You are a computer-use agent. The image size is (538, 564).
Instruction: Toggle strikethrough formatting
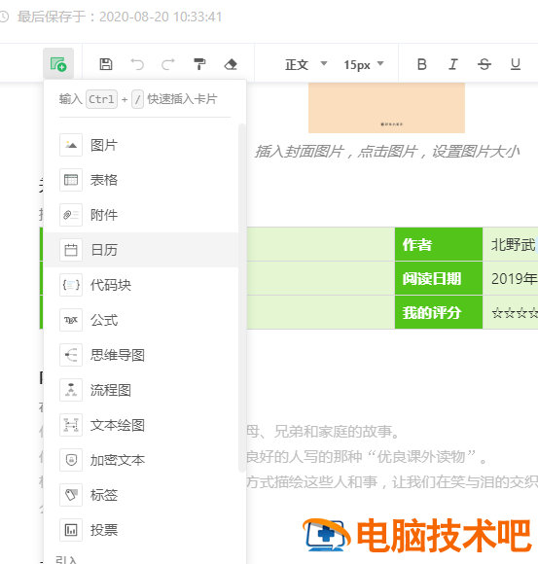(484, 64)
